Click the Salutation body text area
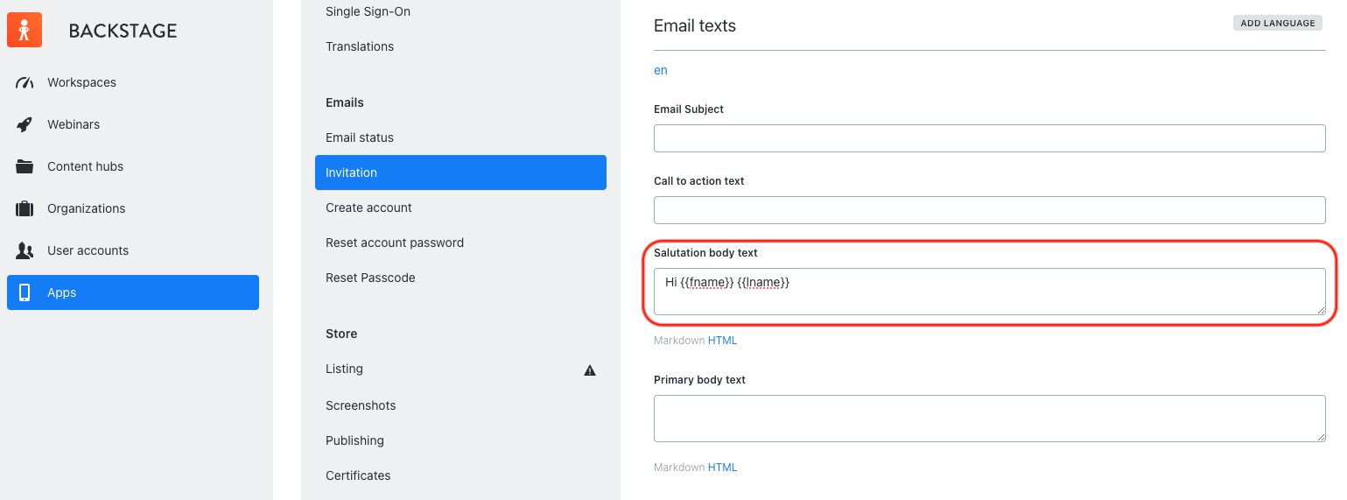 click(990, 292)
